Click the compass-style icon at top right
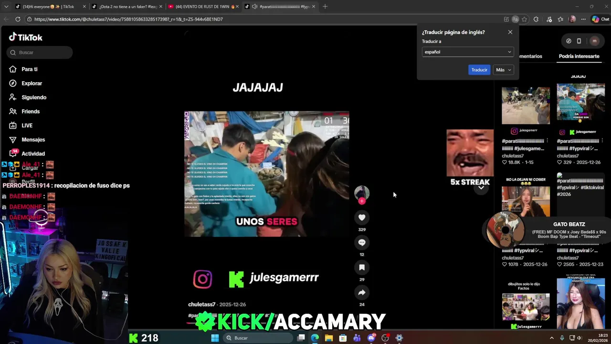Viewport: 611px width, 344px height. [569, 41]
